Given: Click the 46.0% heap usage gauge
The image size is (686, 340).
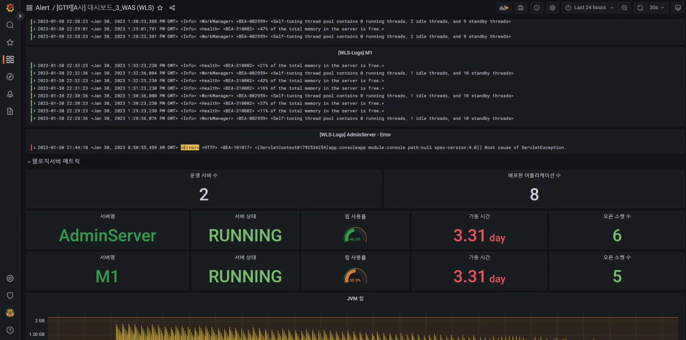Looking at the screenshot, I should [355, 235].
